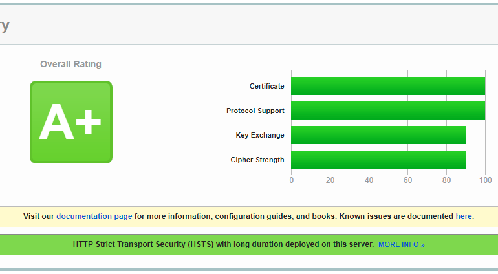
Task: Click the 0 mark on chart axis
Action: pyautogui.click(x=291, y=180)
